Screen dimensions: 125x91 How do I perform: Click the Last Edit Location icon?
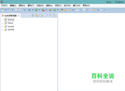pos(91,10)
